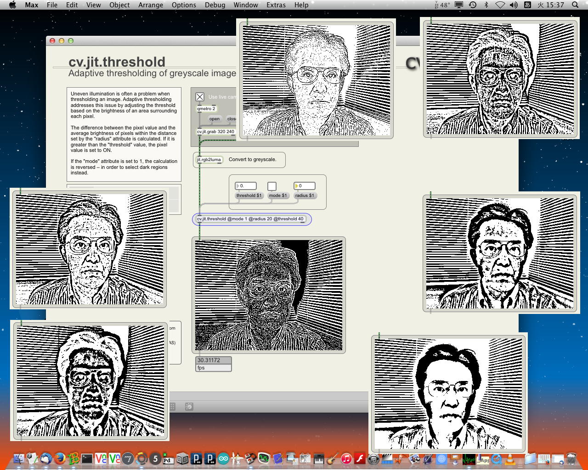The image size is (588, 470).
Task: Launch Flash from the dock
Action: pos(360,458)
